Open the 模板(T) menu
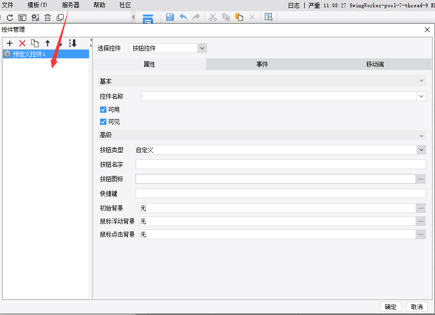Viewport: 435px width, 315px height. 37,5
